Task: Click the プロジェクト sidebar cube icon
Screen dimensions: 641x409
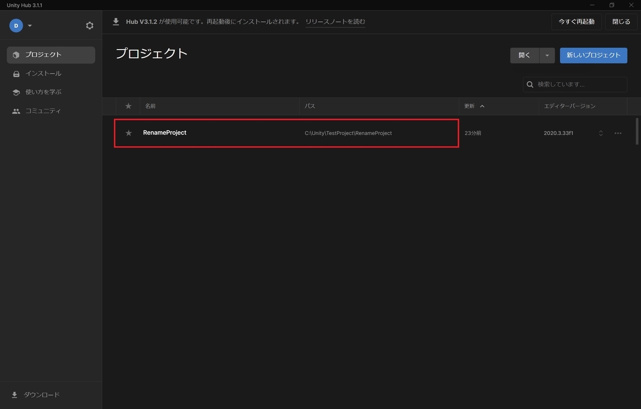Action: tap(16, 54)
